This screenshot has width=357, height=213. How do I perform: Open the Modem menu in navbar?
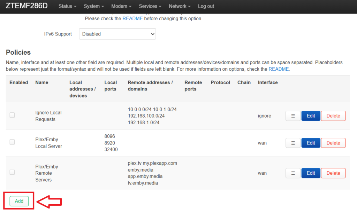point(121,6)
